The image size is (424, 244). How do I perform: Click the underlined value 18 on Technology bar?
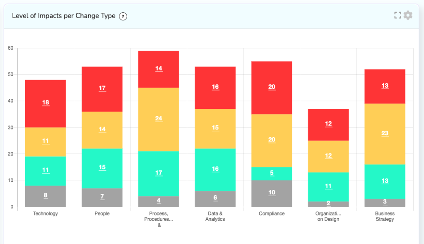click(x=45, y=103)
